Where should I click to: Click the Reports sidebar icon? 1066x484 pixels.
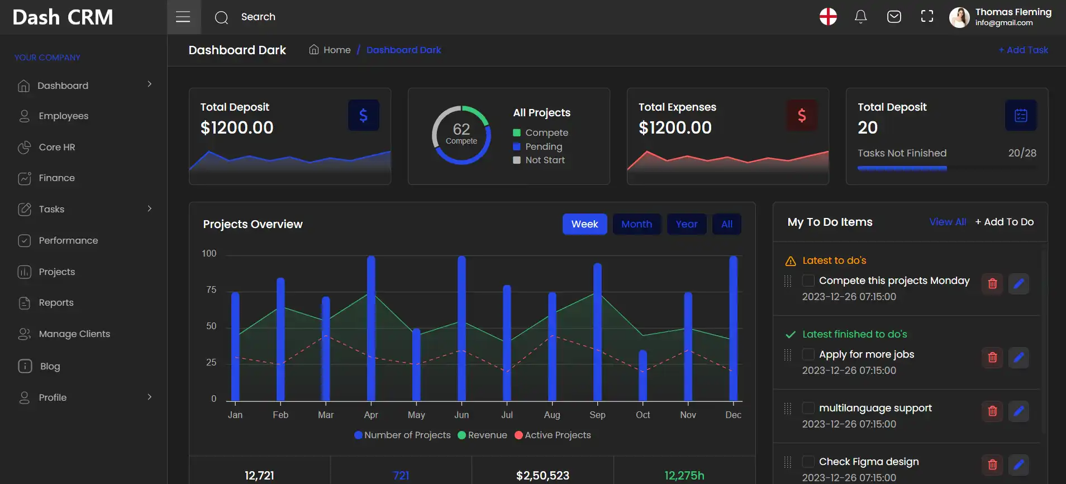tap(24, 303)
